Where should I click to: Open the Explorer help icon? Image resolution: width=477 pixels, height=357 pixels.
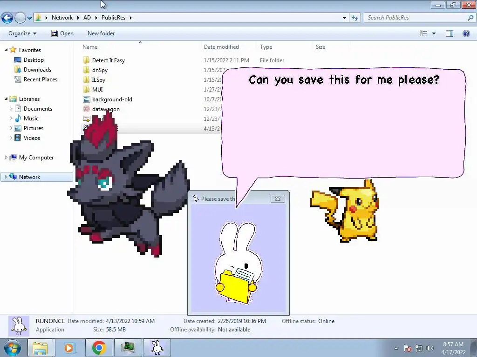pyautogui.click(x=466, y=33)
